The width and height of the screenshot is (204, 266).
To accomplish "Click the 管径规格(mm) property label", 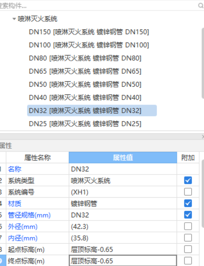I will (29, 215).
